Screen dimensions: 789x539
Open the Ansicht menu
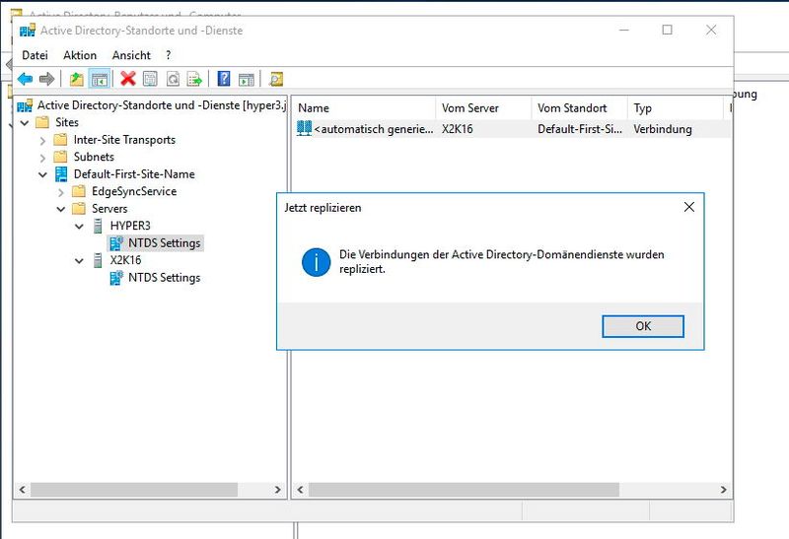point(131,55)
